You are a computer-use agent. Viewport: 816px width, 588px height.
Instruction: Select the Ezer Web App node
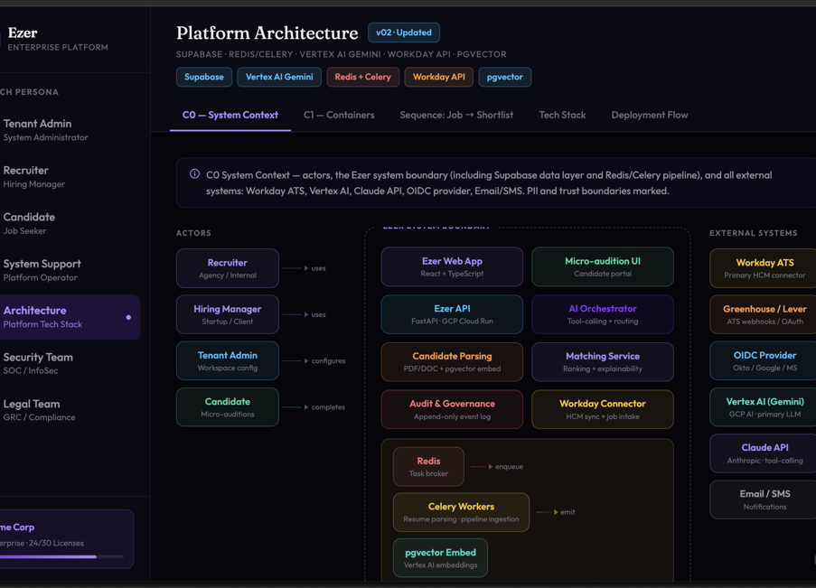tap(452, 266)
